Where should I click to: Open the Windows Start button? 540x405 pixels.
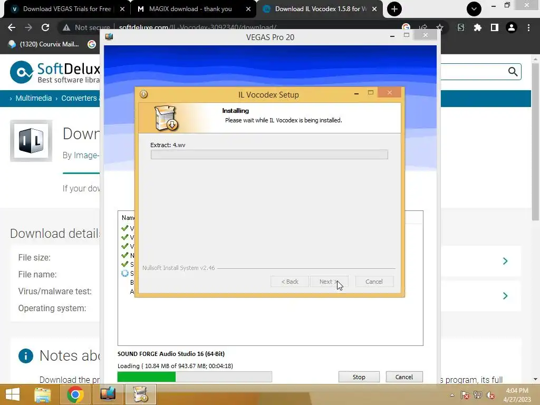point(13,394)
